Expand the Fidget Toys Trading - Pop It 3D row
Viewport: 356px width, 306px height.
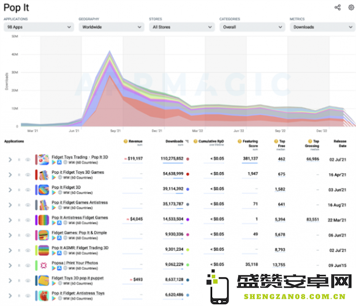point(10,160)
